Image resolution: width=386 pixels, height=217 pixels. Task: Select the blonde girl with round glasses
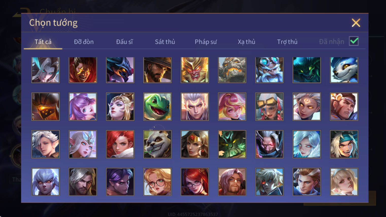[x=157, y=182]
